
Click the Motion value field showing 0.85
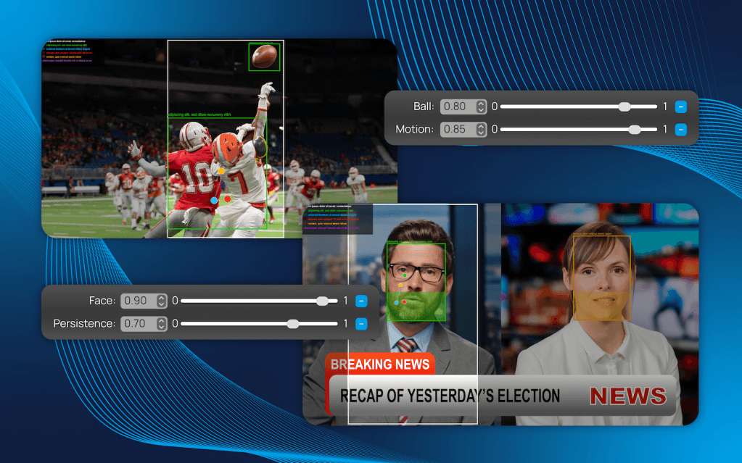tap(463, 130)
